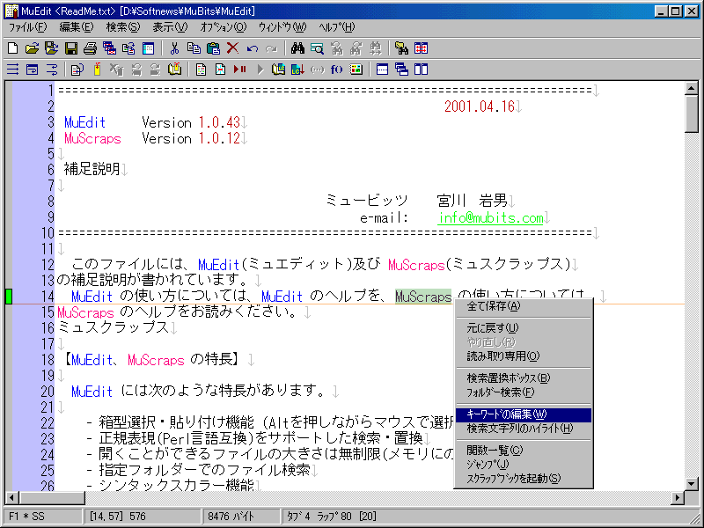Cut selection with the scissors icon
This screenshot has width=704, height=528.
pyautogui.click(x=174, y=48)
